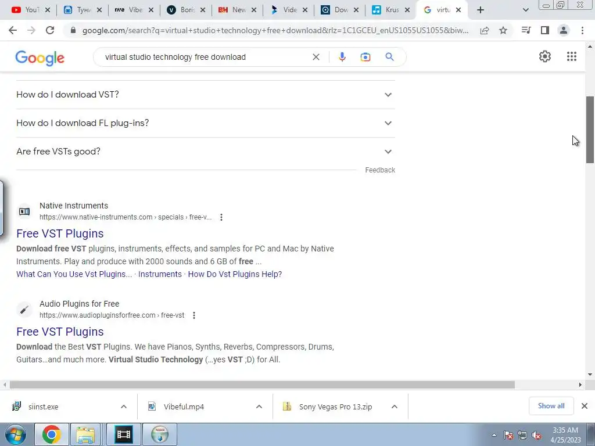595x446 pixels.
Task: Open Chrome profile avatar
Action: (564, 30)
